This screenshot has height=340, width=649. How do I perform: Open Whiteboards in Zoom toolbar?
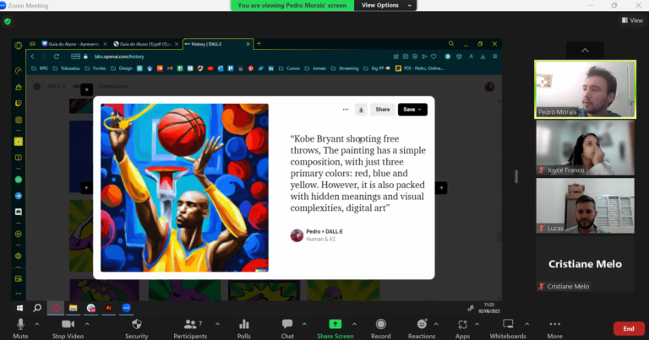(x=508, y=329)
